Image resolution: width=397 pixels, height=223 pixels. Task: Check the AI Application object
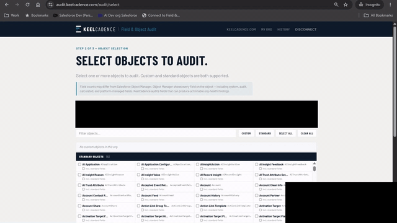coord(79,164)
